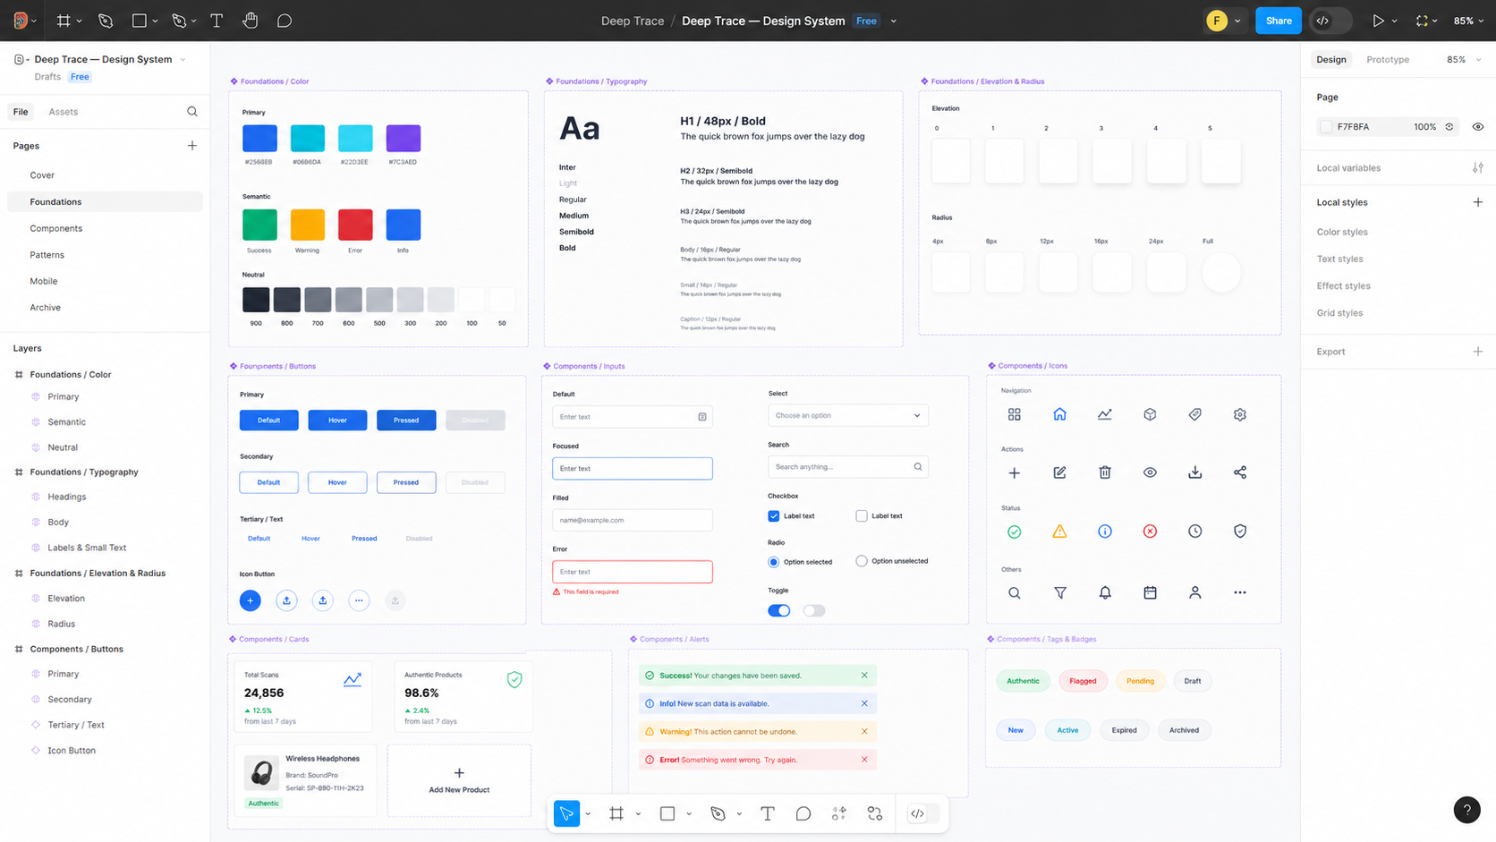The width and height of the screenshot is (1496, 842).
Task: Select the blue Move tool in floating toolbar
Action: pos(566,813)
